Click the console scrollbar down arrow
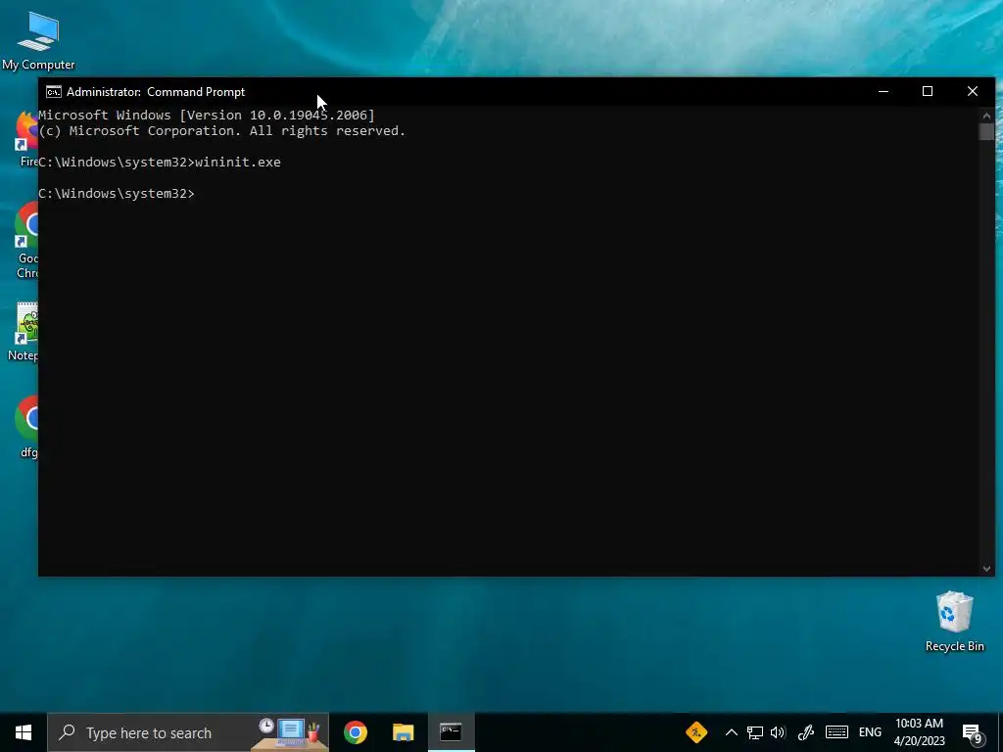This screenshot has width=1003, height=752. 986,569
